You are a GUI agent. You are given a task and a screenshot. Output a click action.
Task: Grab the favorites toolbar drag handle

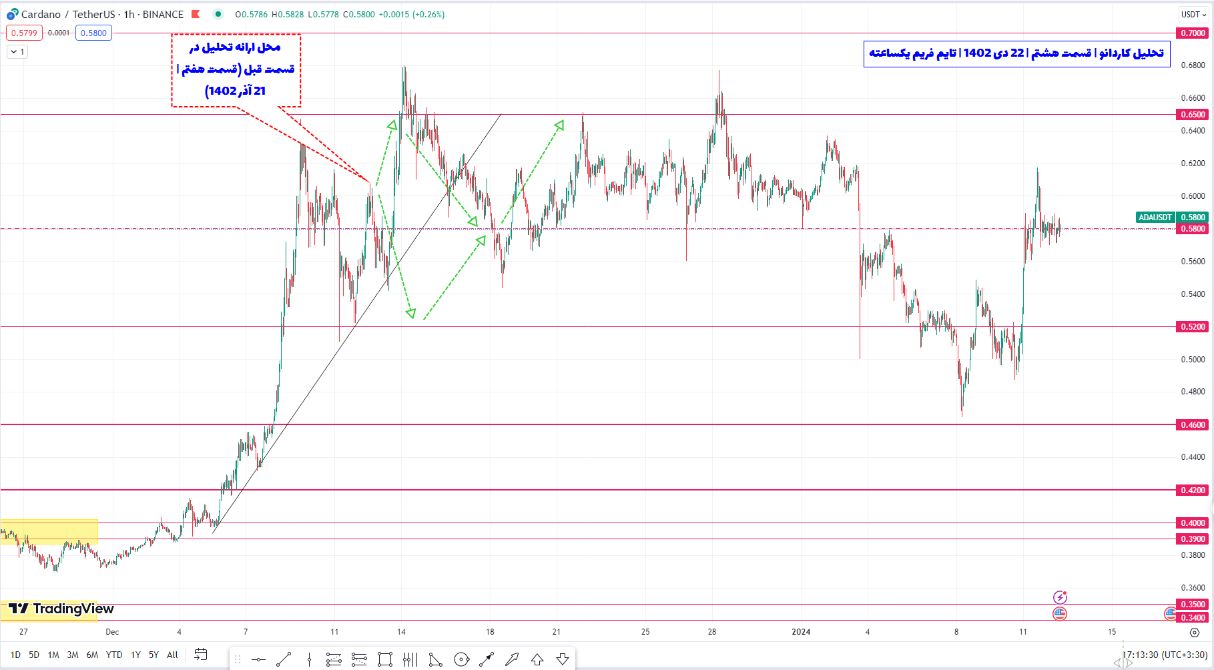pos(238,660)
